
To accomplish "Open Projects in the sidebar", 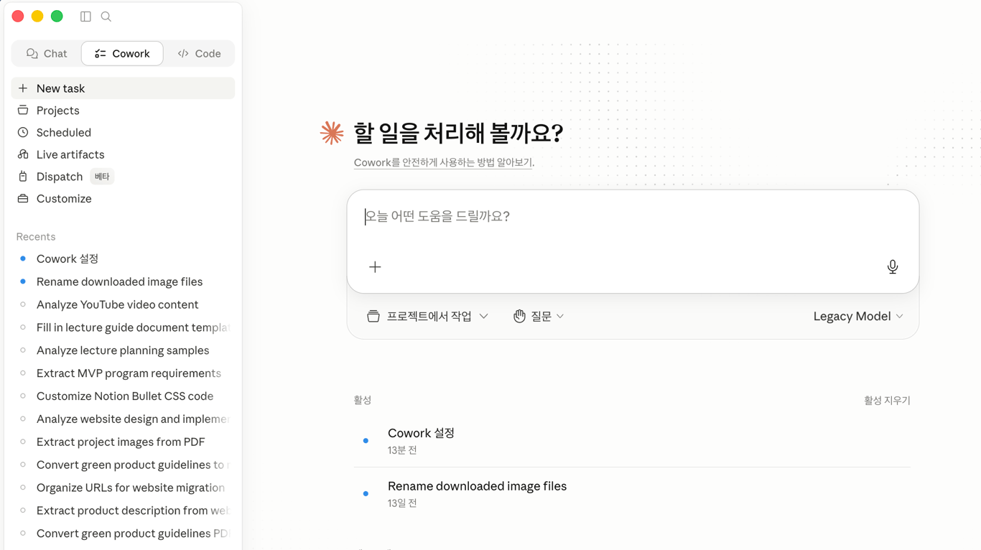I will pyautogui.click(x=123, y=111).
